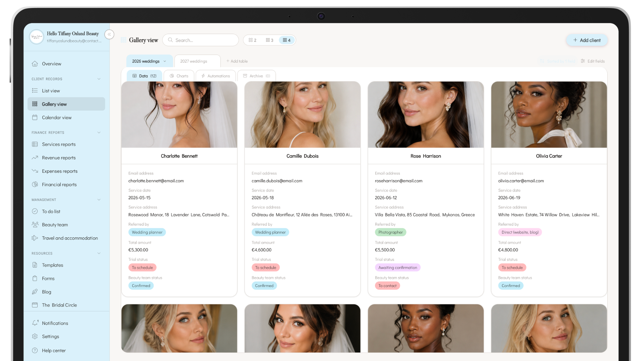Screen dimensions: 642x361
Task: Open the Settings gear icon
Action: tap(35, 336)
